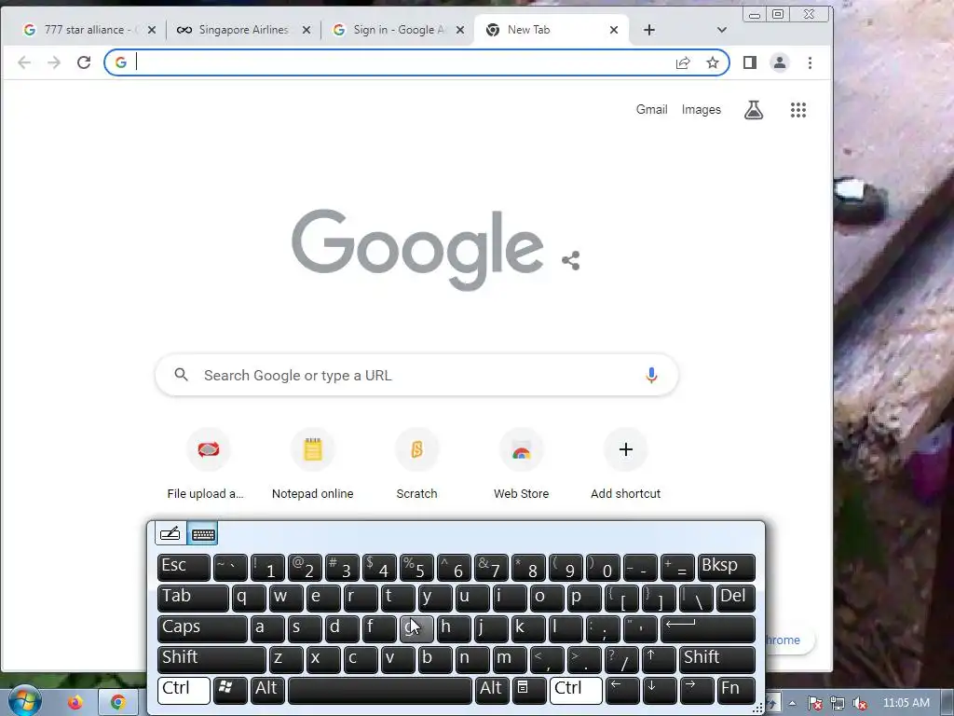Viewport: 954px width, 716px height.
Task: Click the share doodle icon beside Google logo
Action: (x=571, y=261)
